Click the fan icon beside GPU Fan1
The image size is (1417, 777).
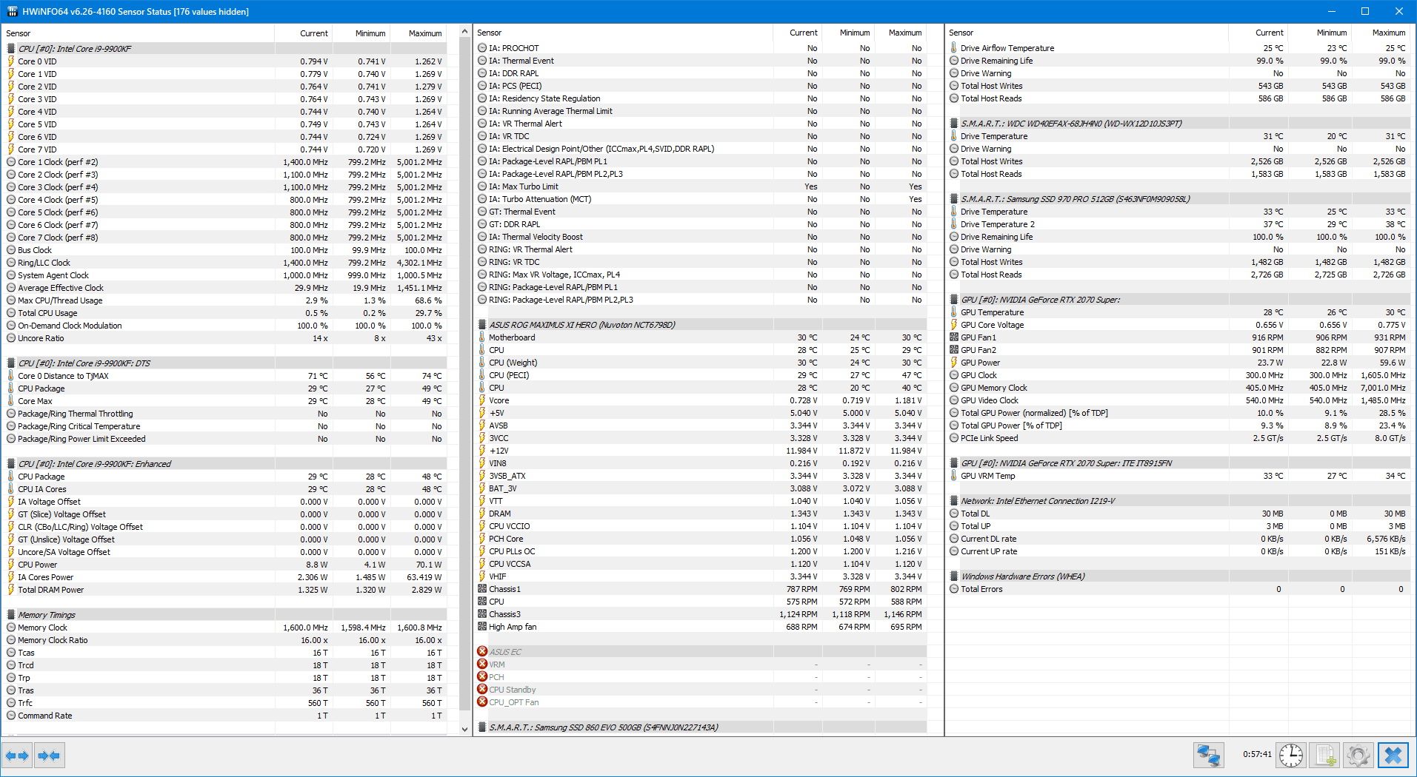tap(954, 337)
